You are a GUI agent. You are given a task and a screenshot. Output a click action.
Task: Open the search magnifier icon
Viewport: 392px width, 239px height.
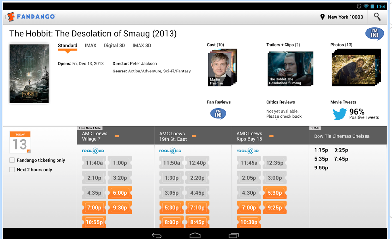tap(377, 17)
